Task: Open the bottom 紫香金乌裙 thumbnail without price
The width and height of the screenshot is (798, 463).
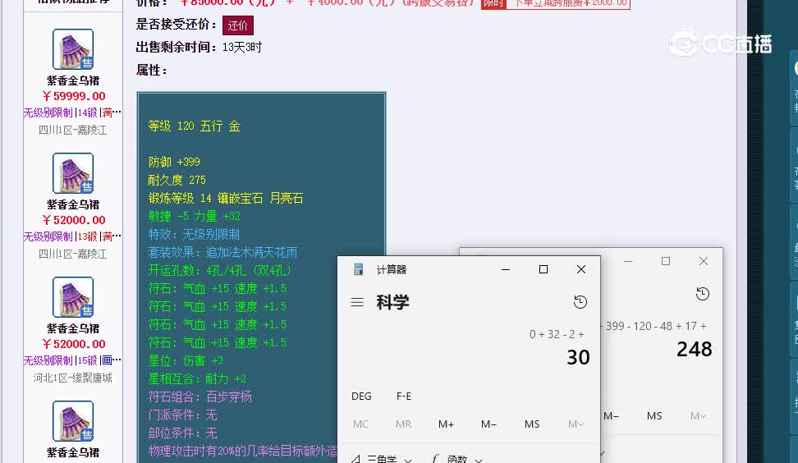Action: pos(73,421)
